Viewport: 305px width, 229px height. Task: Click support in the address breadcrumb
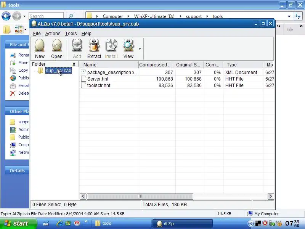pyautogui.click(x=194, y=16)
